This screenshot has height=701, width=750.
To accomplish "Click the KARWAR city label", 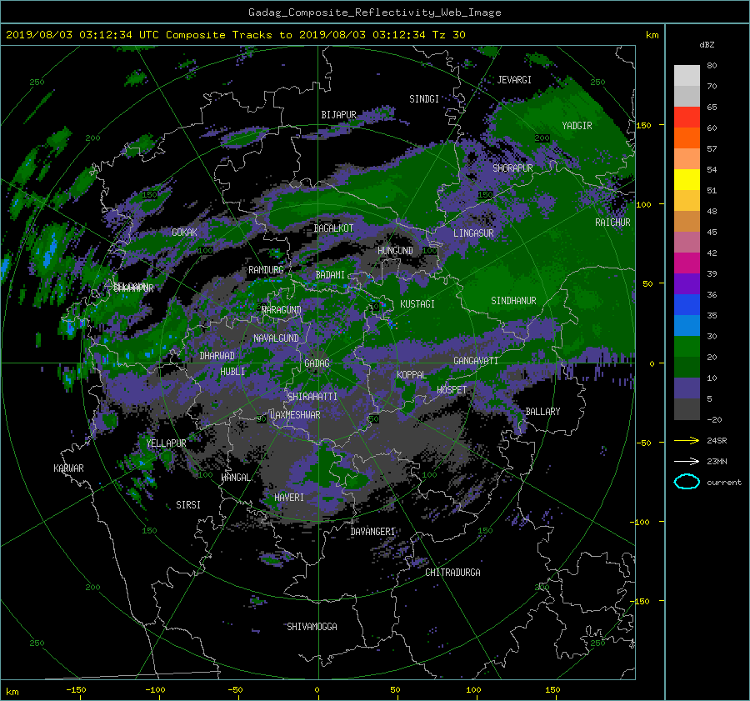I will pos(68,468).
